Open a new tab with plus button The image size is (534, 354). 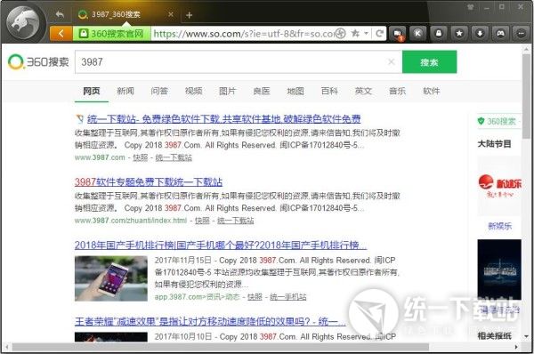tap(190, 15)
